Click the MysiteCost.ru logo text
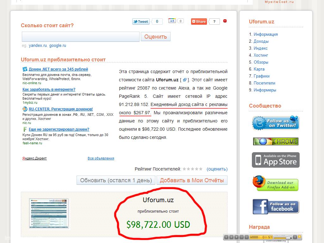The height and width of the screenshot is (243, 324). [279, 2]
